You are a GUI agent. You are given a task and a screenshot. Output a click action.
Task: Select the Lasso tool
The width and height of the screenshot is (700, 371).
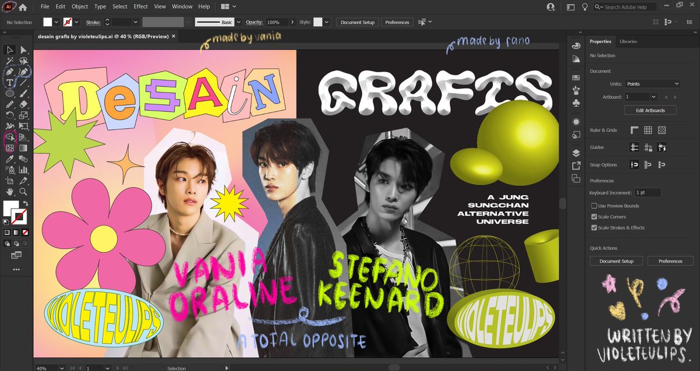point(23,61)
